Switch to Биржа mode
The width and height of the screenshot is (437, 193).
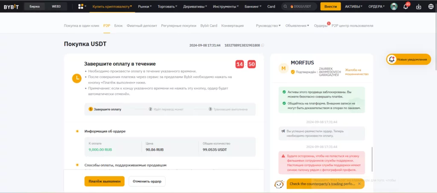click(x=35, y=6)
